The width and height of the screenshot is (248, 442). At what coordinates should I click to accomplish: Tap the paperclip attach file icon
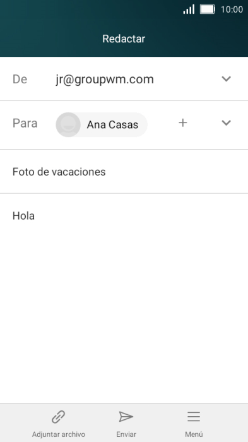[58, 417]
